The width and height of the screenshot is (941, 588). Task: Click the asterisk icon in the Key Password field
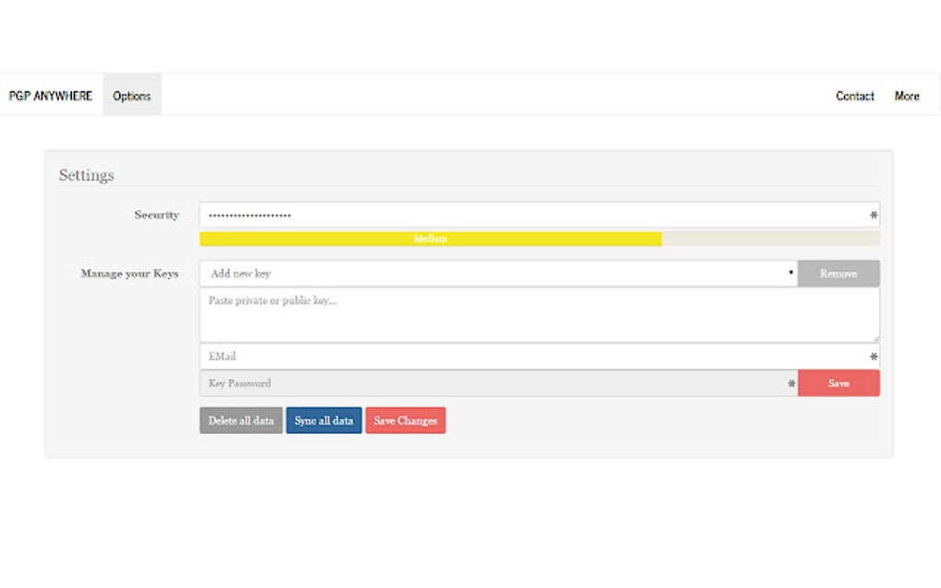click(x=791, y=383)
